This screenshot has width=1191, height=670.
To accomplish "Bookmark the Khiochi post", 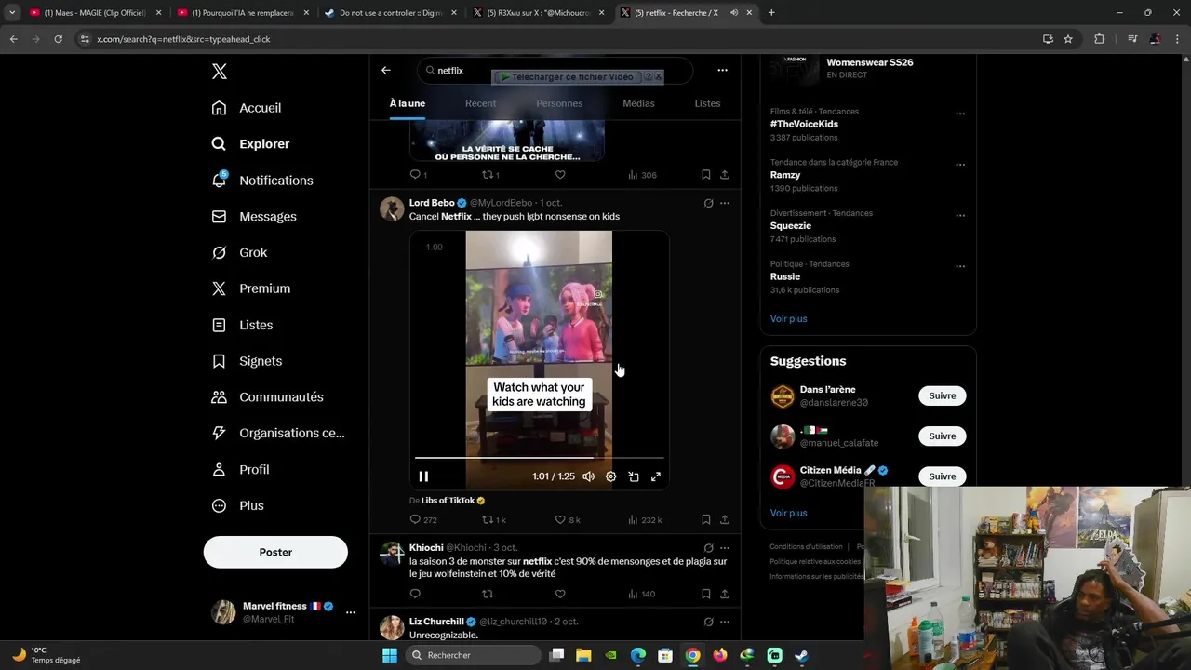I will pos(705,594).
